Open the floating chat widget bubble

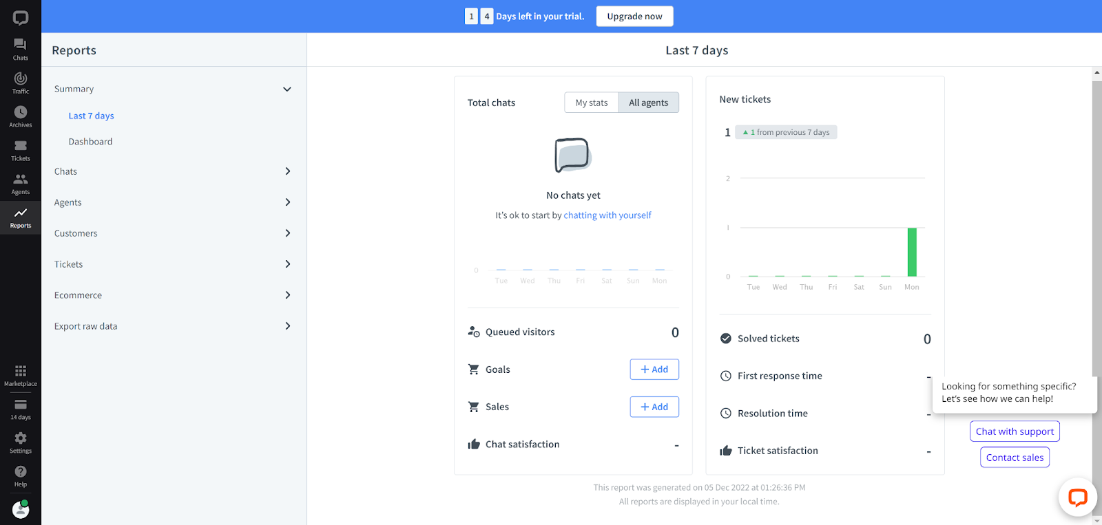1077,497
